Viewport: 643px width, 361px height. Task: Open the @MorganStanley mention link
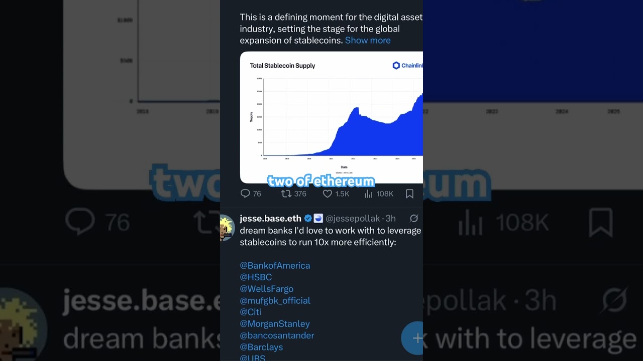(275, 323)
